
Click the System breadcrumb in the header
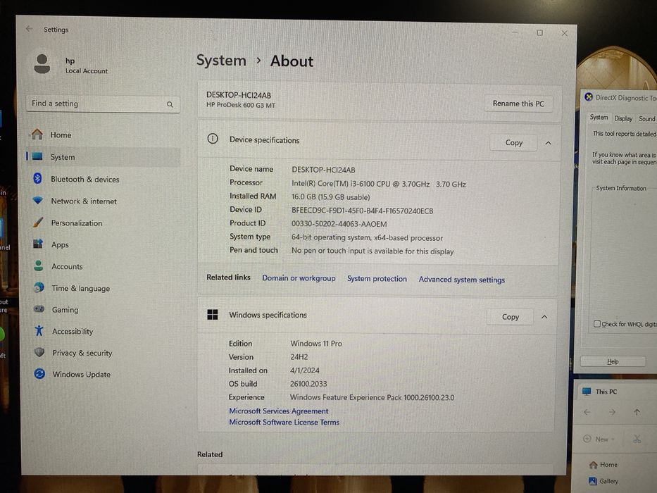click(221, 61)
